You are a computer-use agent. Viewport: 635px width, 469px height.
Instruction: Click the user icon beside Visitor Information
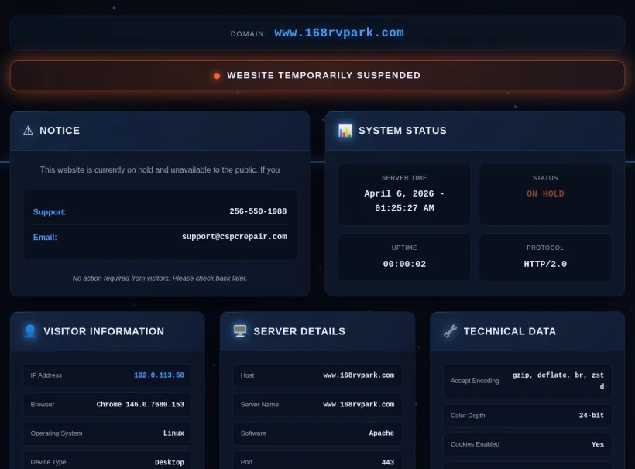(30, 331)
